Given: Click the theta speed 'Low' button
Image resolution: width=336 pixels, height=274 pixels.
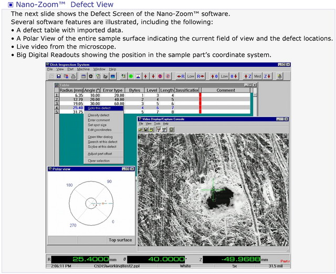Looking at the screenshot, I should pos(224,76).
